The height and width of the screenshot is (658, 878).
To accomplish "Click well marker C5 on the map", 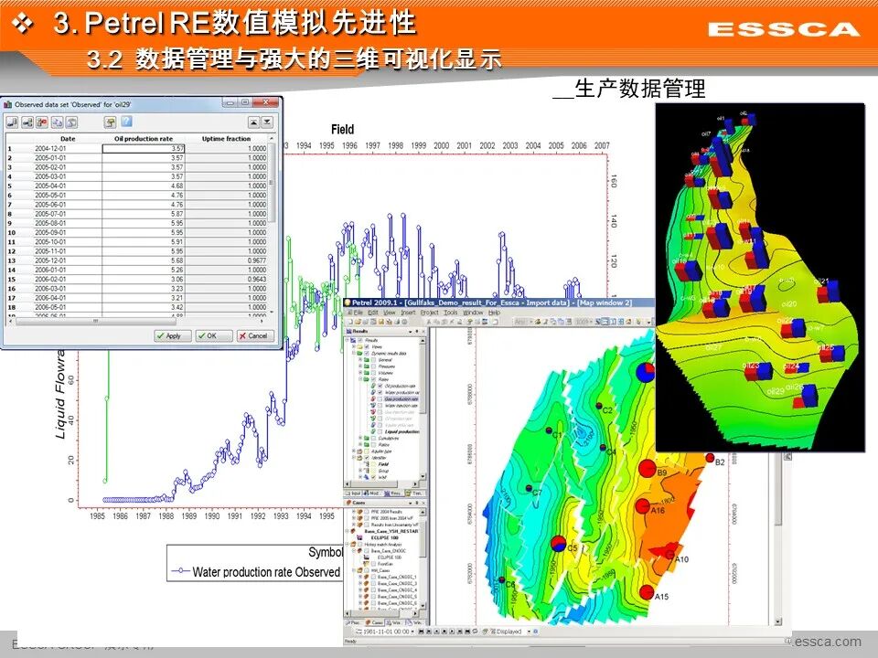I will pos(558,543).
